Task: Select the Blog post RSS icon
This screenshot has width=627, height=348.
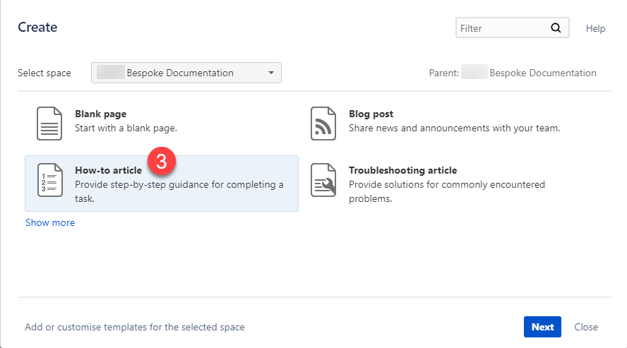Action: 323,124
